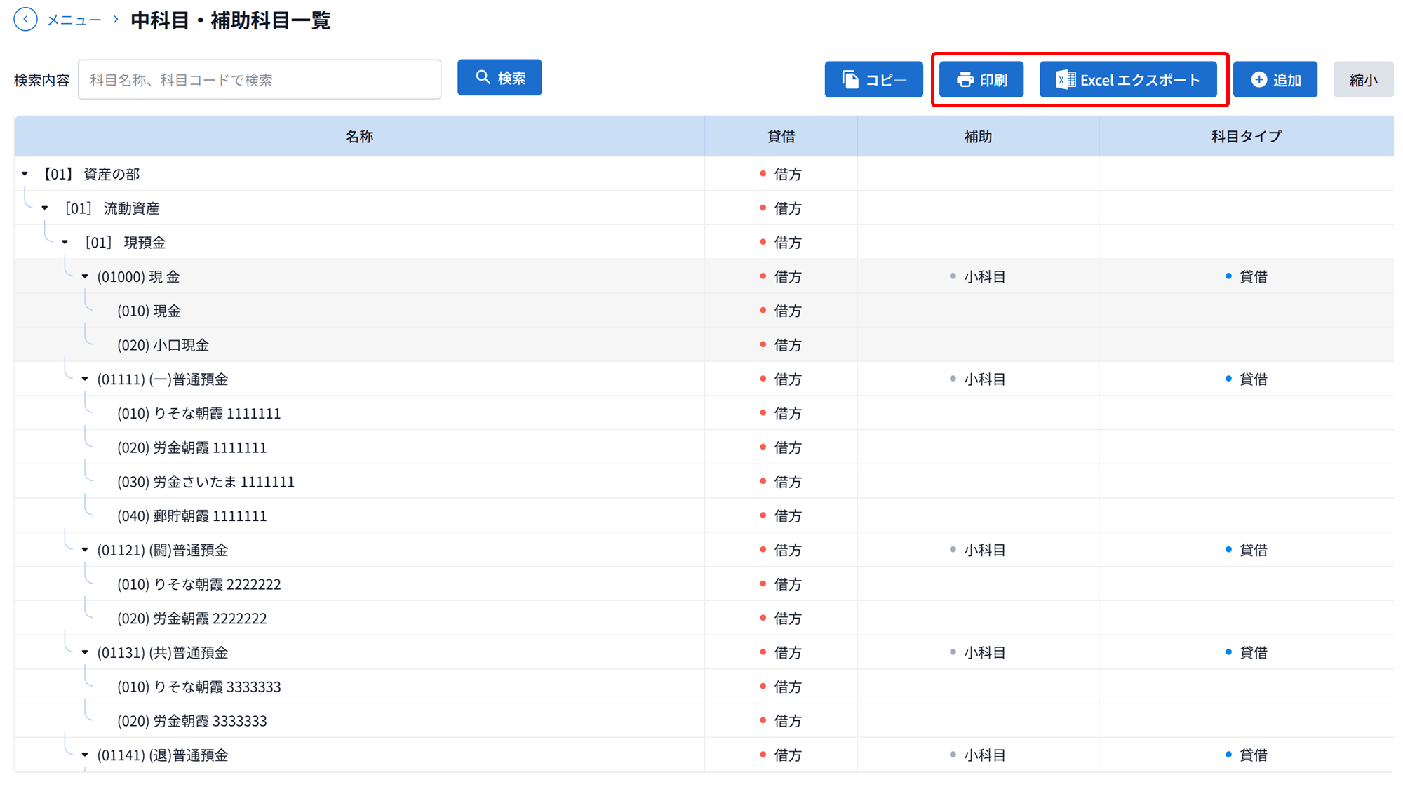Collapse the (01121) (闘)普通預金 node
Image resolution: width=1403 pixels, height=789 pixels.
(x=85, y=551)
